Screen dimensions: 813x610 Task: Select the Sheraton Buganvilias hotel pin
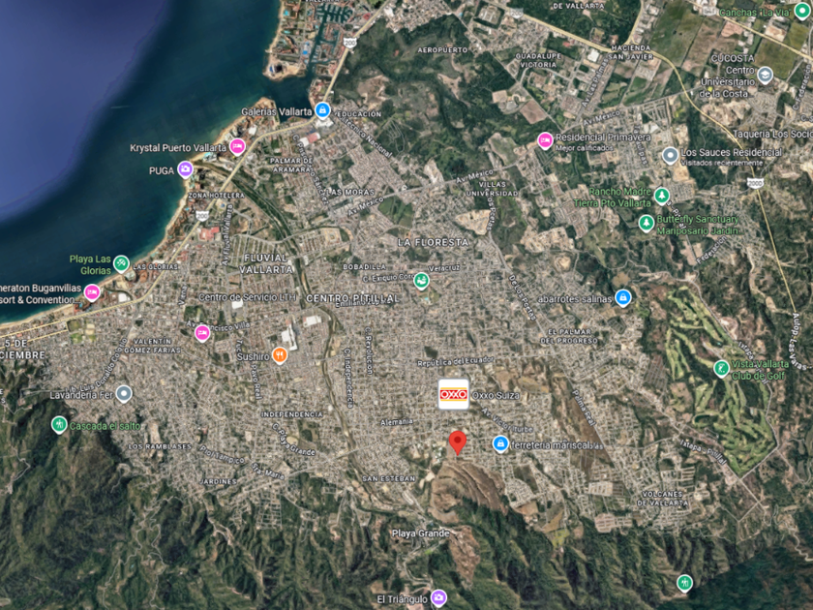point(92,292)
